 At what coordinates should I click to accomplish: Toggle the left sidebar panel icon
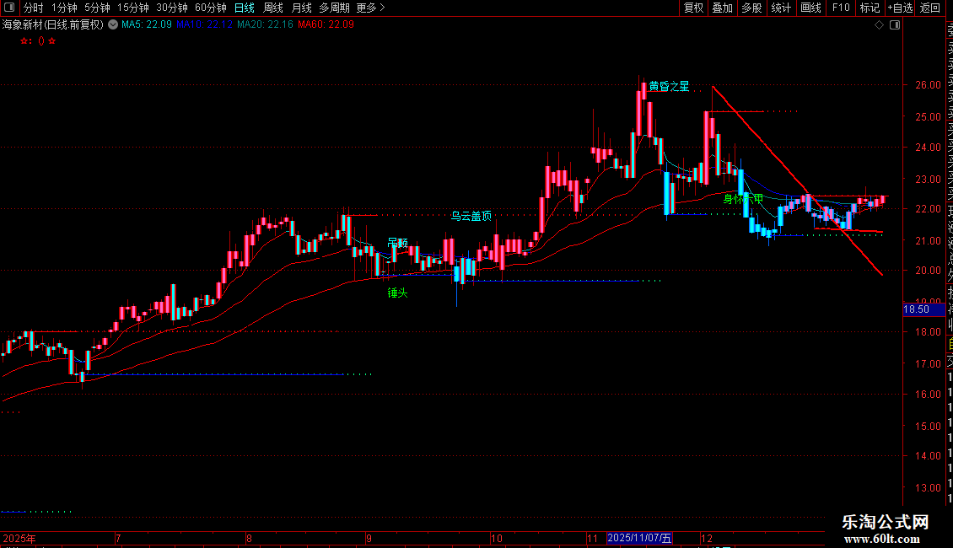click(x=9, y=8)
